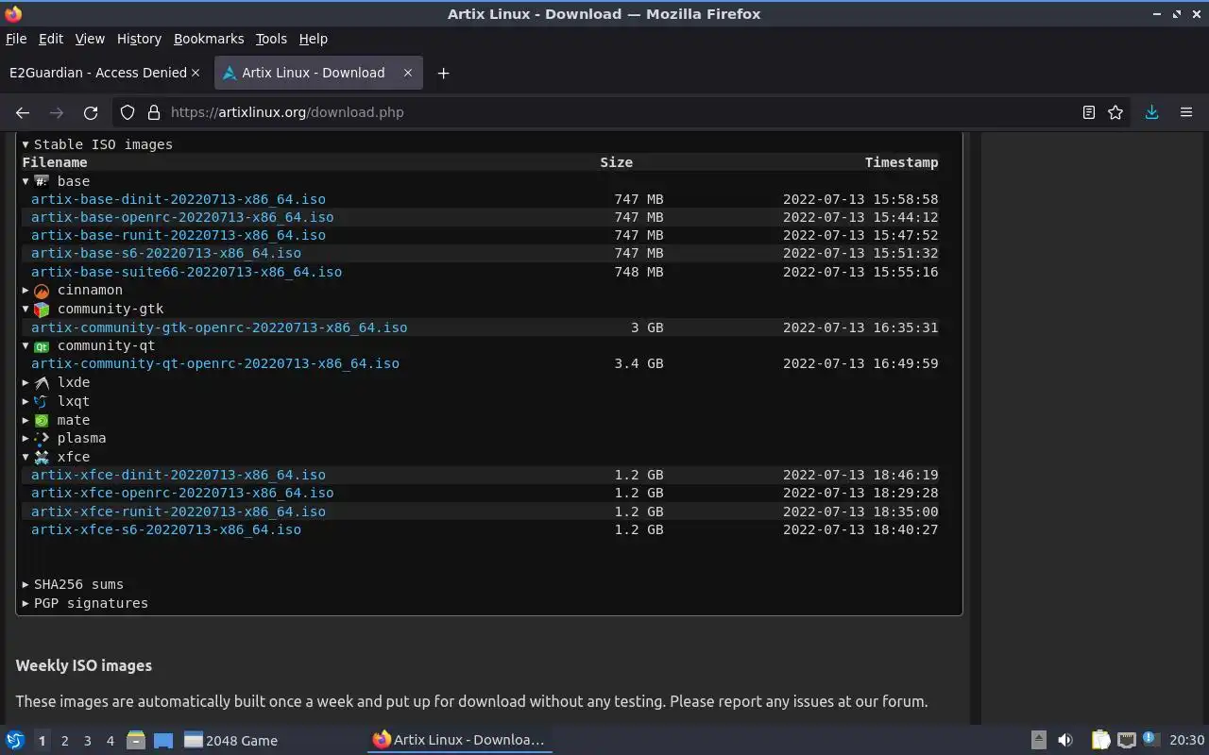Screen dimensions: 1209x755
Task: Toggle reader view icon in address bar
Action: point(1089,112)
